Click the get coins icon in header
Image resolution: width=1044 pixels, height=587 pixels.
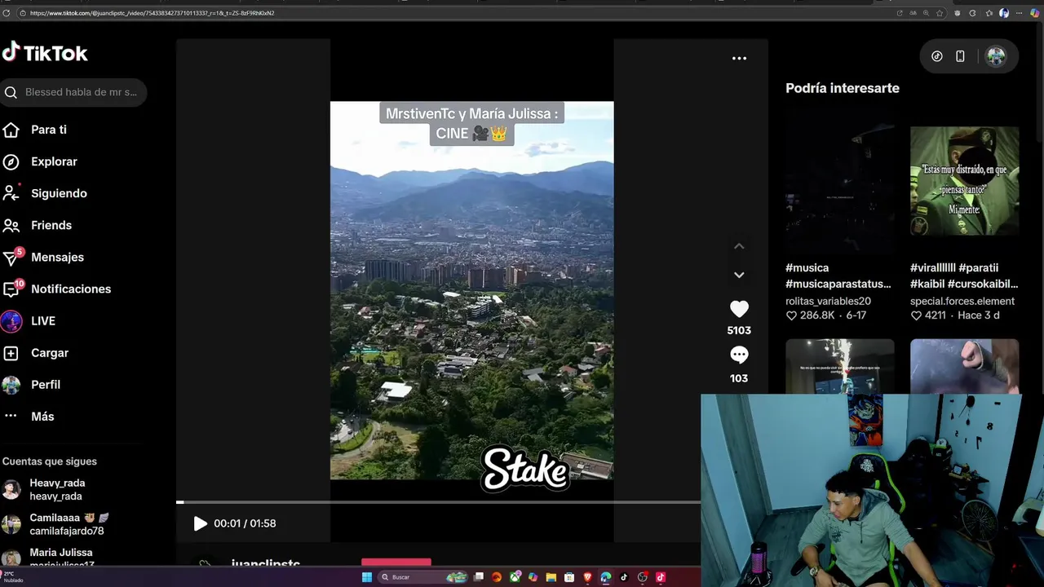tap(937, 56)
